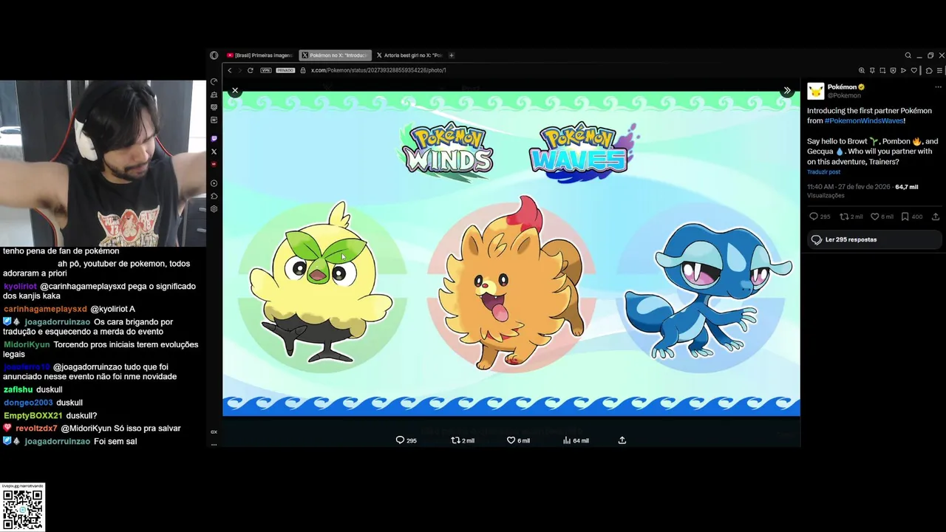
Task: Click chat username 'dongeo2003'
Action: coord(28,403)
